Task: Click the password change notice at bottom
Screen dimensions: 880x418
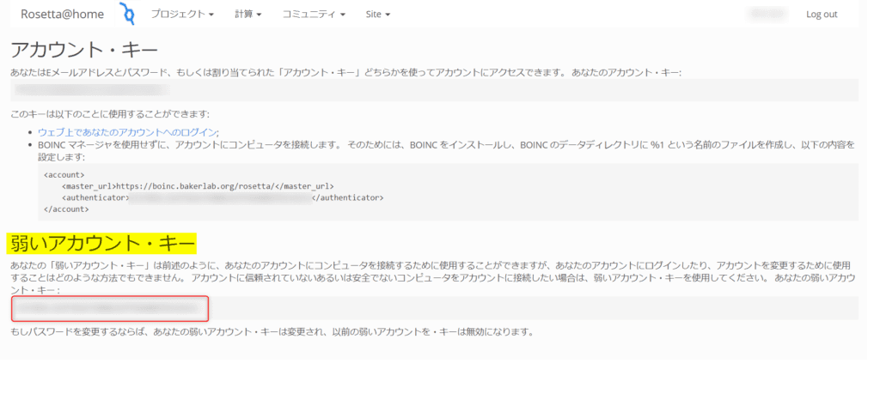Action: pos(272,331)
